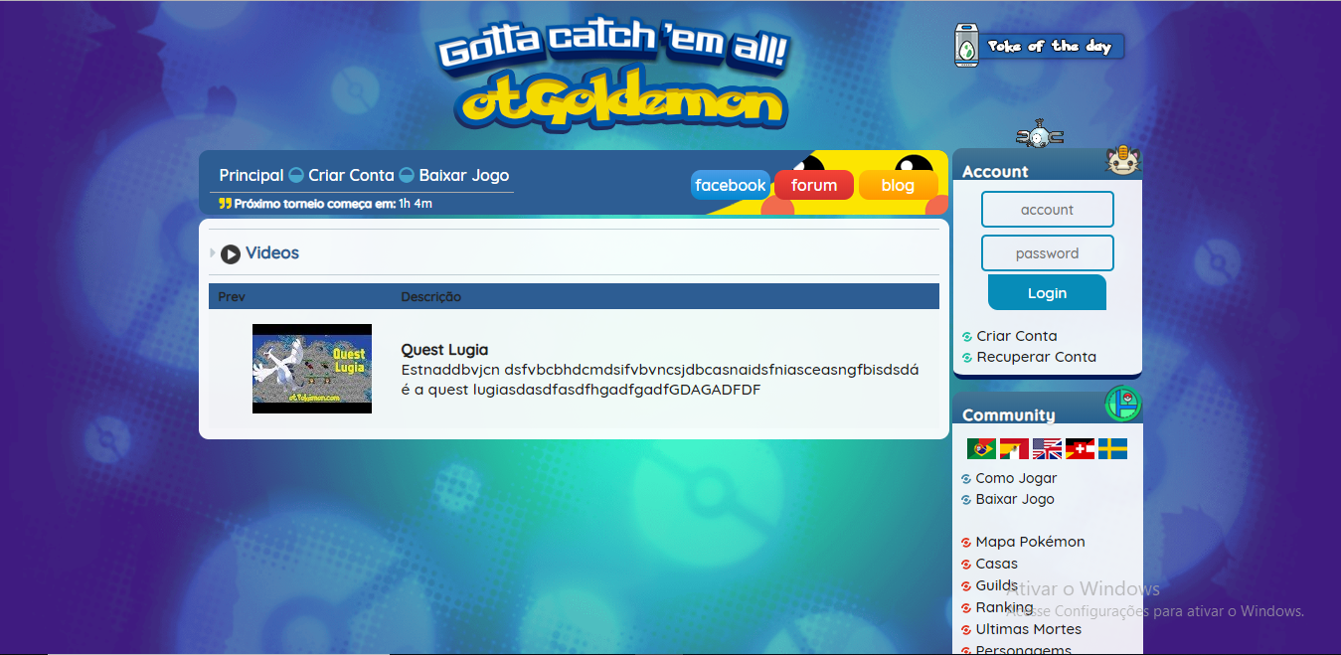The height and width of the screenshot is (655, 1341).
Task: Switch language using the US/UK flag
Action: [x=1047, y=449]
